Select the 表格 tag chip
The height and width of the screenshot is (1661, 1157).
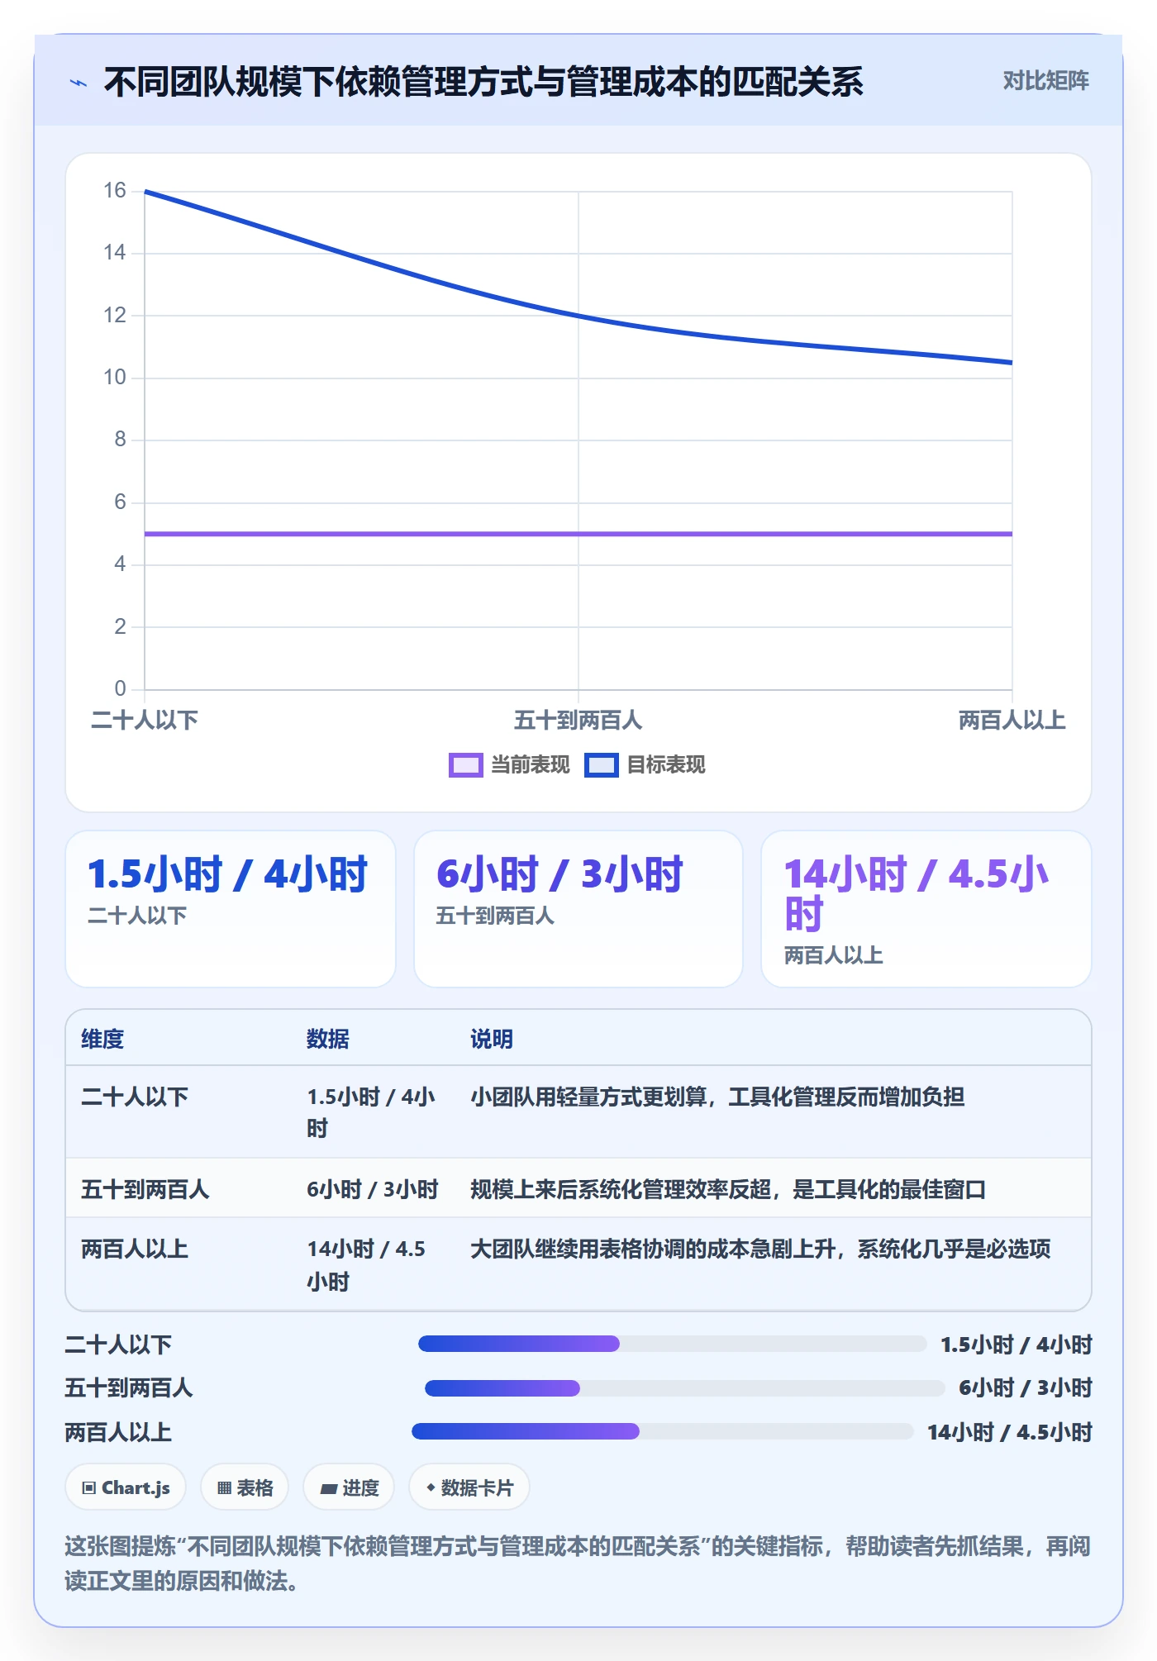coord(245,1487)
